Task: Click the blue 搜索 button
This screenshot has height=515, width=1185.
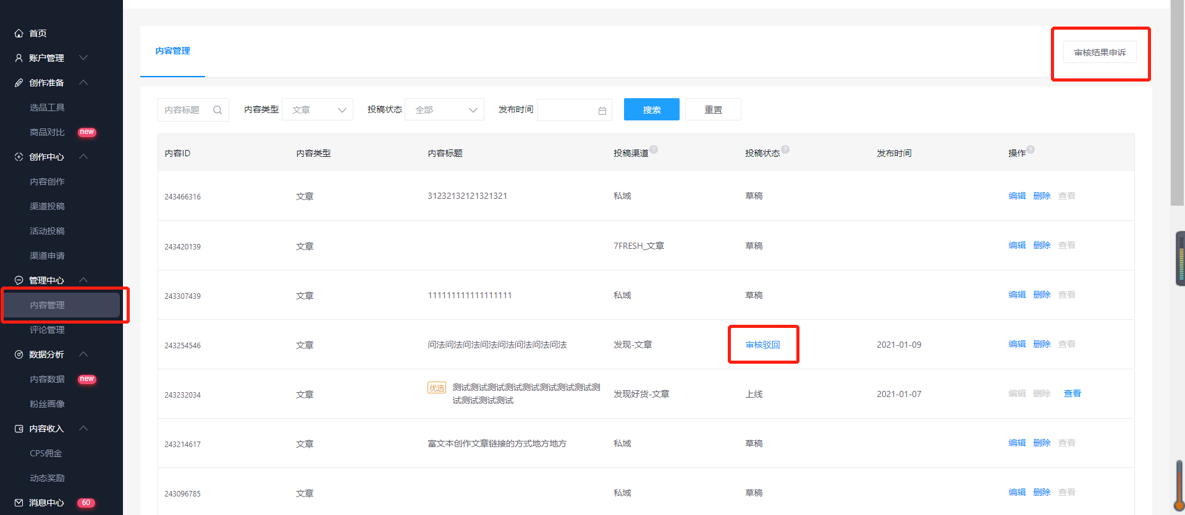Action: coord(652,109)
